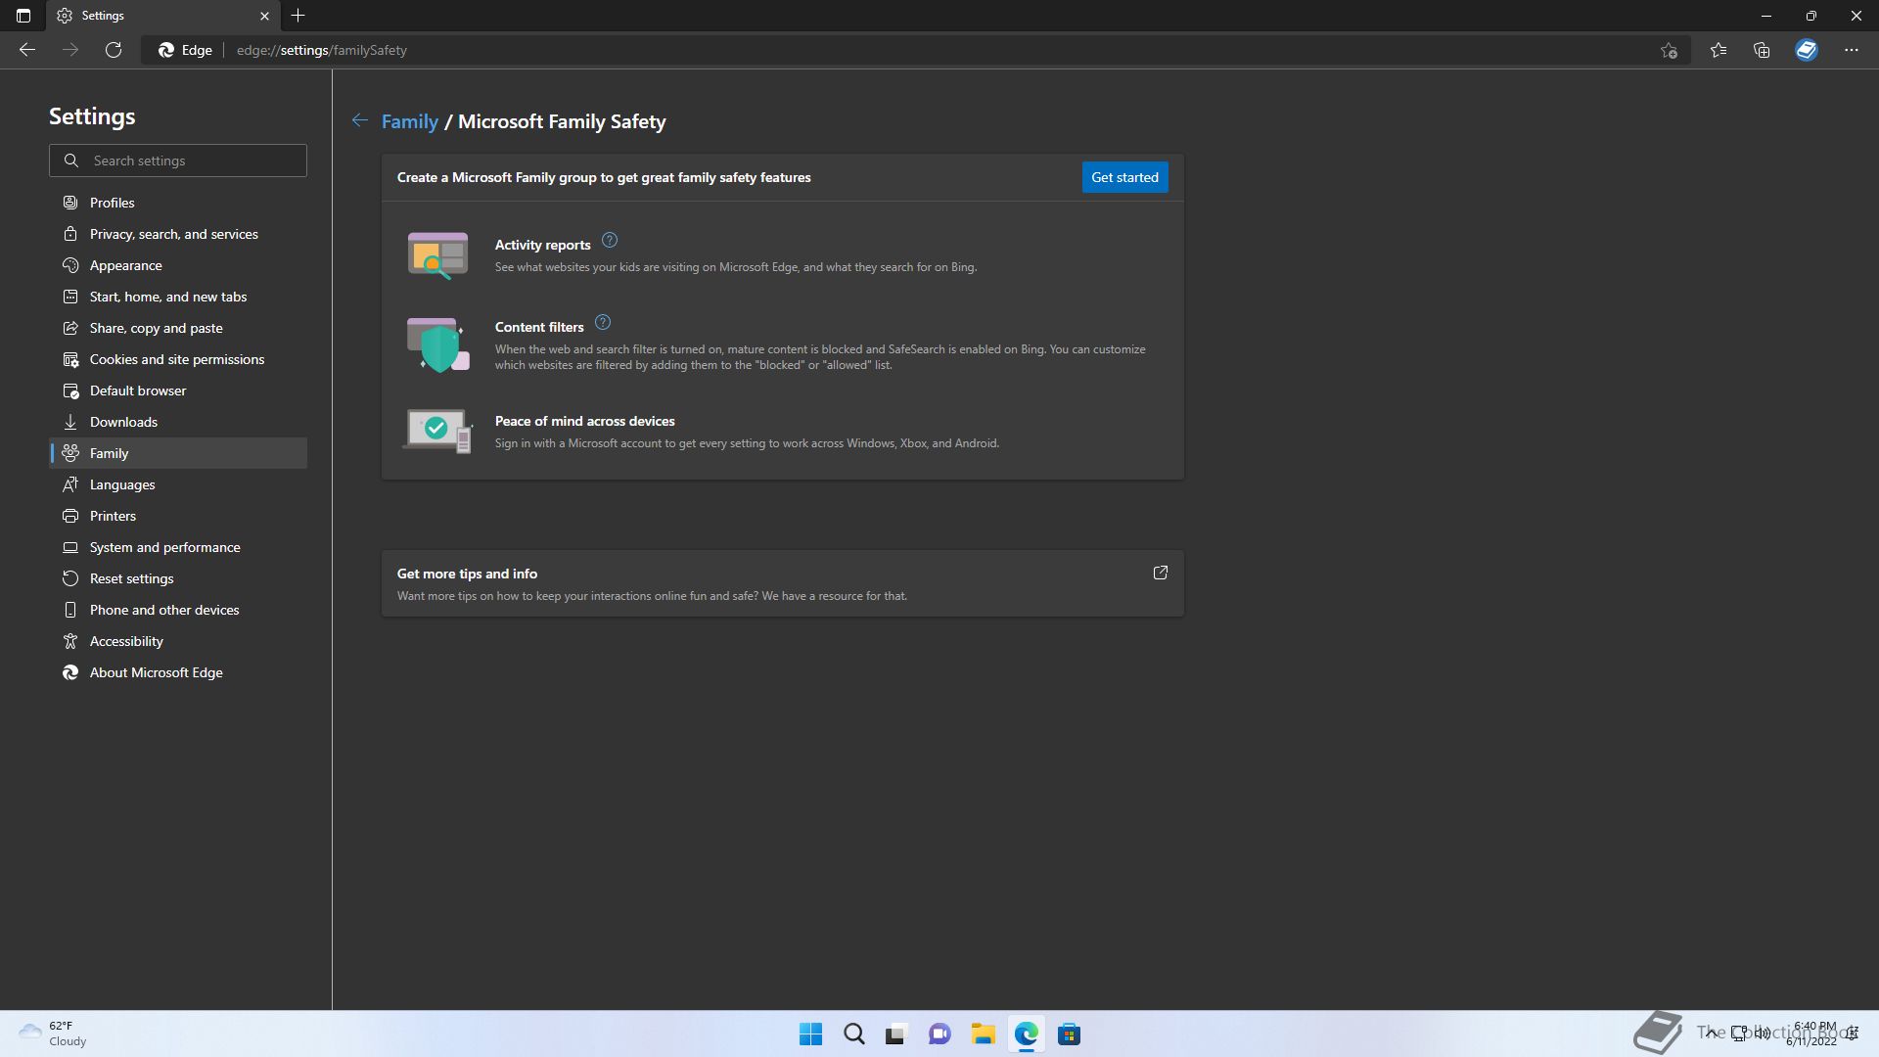Click the Content filters help icon
Image resolution: width=1879 pixels, height=1057 pixels.
pos(603,323)
